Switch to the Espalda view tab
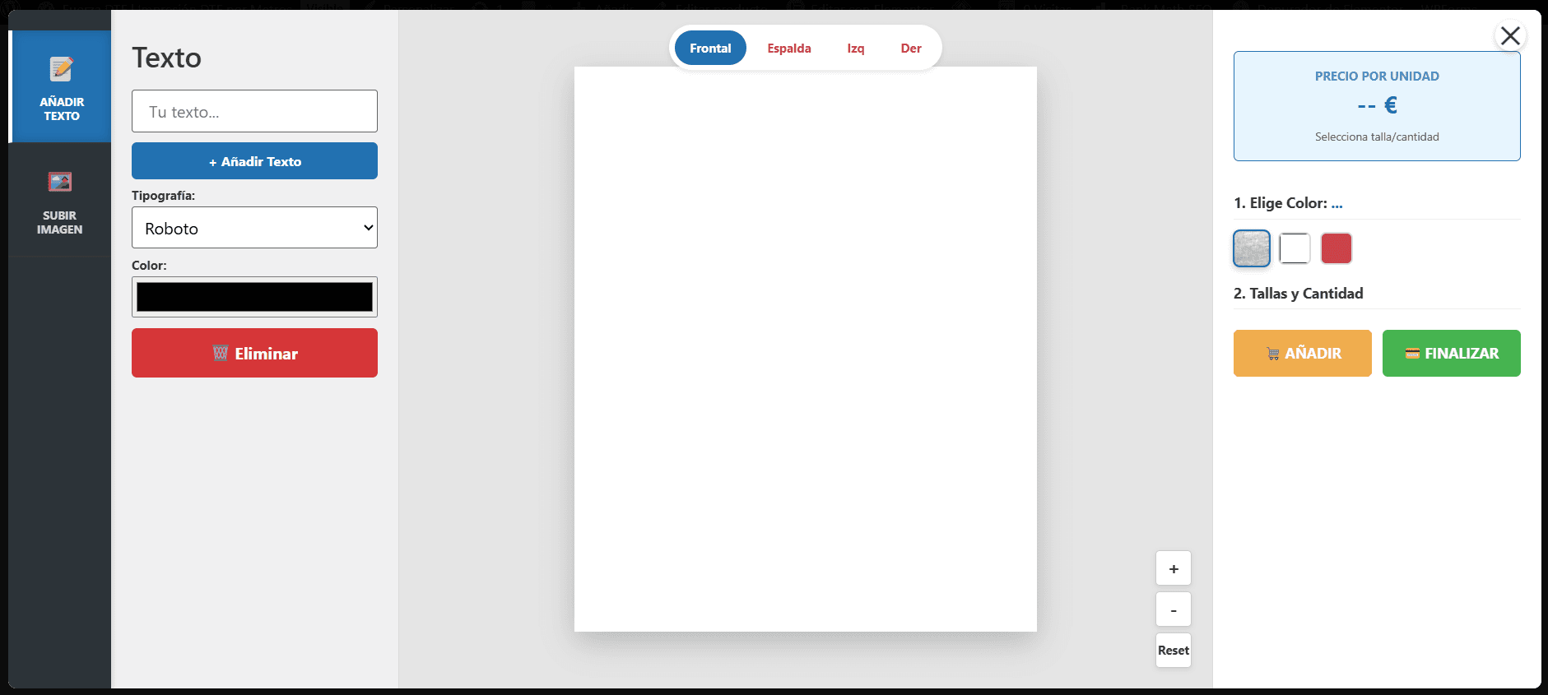Image resolution: width=1548 pixels, height=695 pixels. pos(789,48)
